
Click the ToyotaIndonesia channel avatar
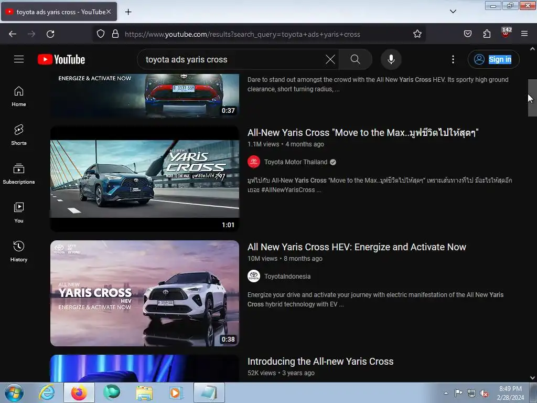pyautogui.click(x=253, y=277)
